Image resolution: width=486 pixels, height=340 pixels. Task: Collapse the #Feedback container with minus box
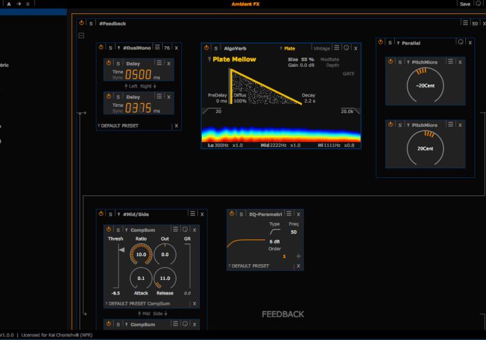(x=81, y=35)
